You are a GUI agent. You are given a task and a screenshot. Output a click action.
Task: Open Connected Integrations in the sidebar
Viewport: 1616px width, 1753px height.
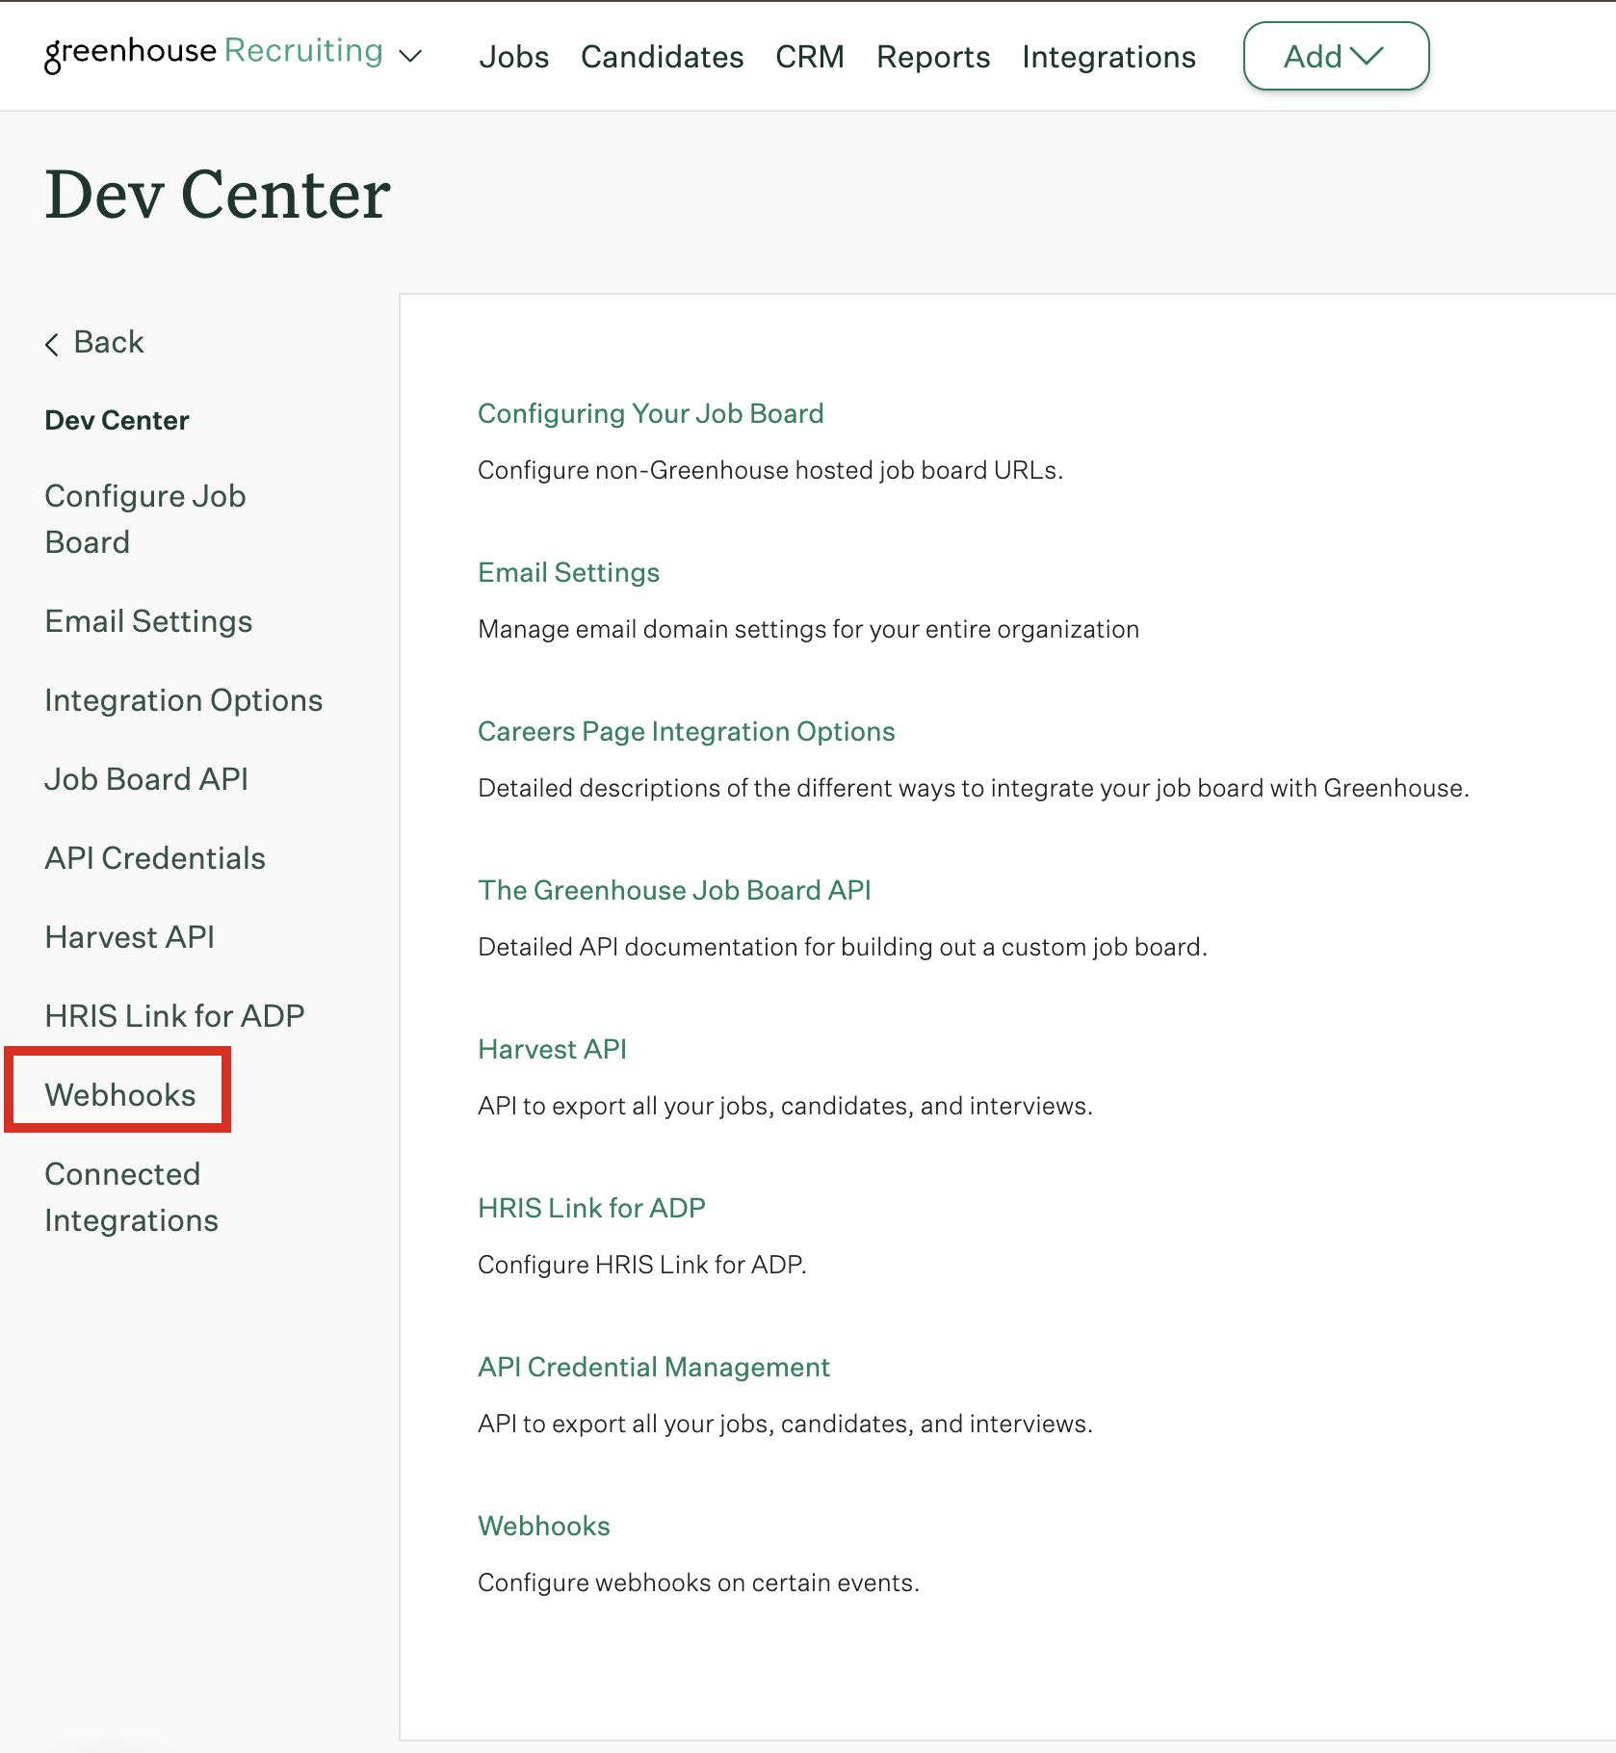(x=132, y=1197)
